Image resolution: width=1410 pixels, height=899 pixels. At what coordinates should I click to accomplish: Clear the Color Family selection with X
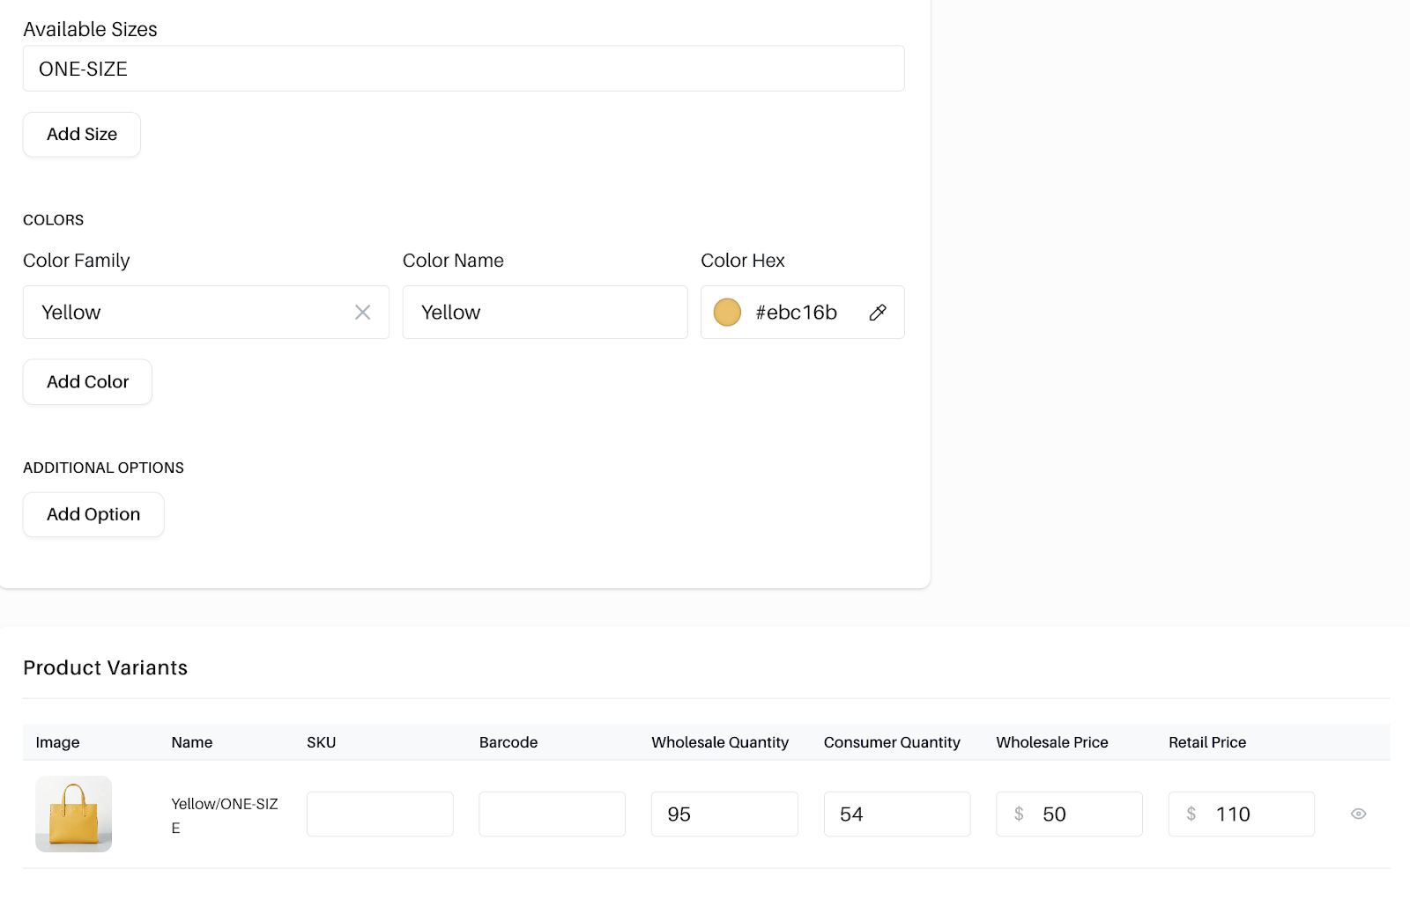tap(362, 313)
